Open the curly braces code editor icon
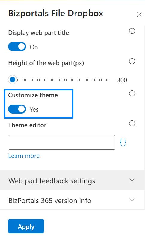This screenshot has height=240, width=145. (x=123, y=142)
